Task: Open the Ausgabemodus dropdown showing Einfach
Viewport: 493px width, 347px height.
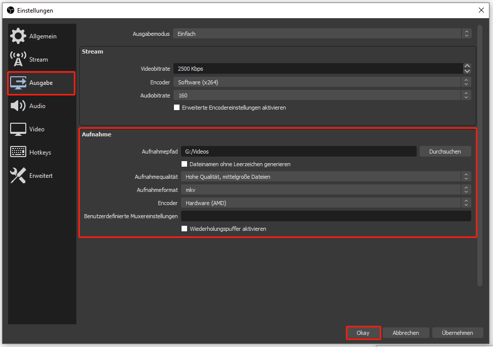Action: pyautogui.click(x=322, y=34)
